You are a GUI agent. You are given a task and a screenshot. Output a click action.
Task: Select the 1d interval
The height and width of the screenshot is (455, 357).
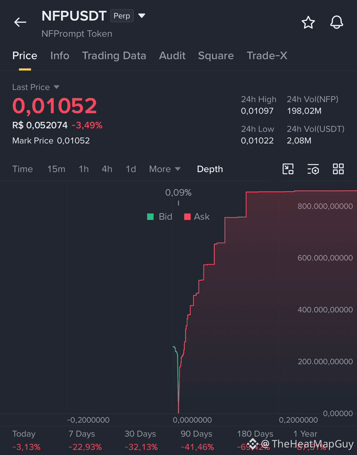(130, 169)
